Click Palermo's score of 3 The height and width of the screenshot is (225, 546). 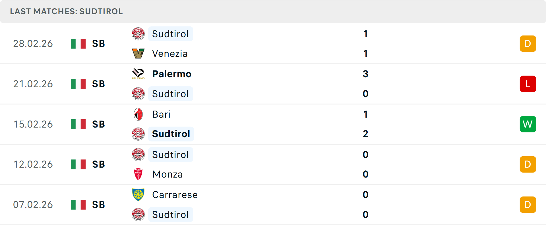pyautogui.click(x=365, y=74)
